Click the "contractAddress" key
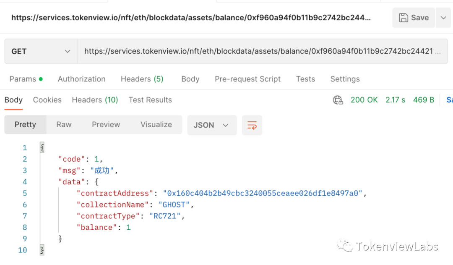The width and height of the screenshot is (453, 265). [115, 193]
